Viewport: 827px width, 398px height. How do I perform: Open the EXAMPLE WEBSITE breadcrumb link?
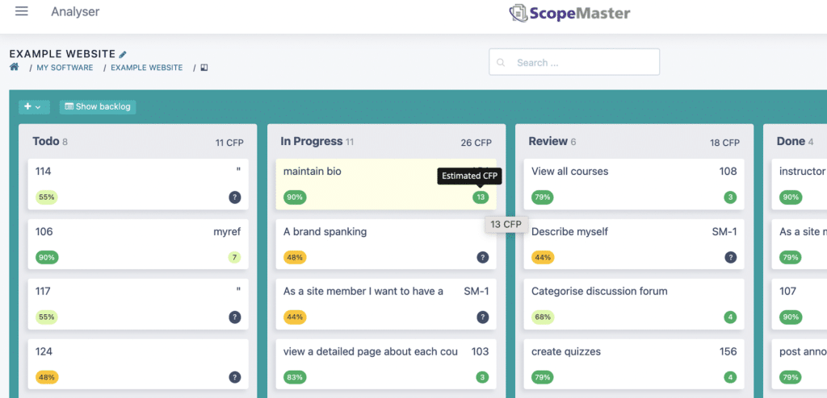147,68
